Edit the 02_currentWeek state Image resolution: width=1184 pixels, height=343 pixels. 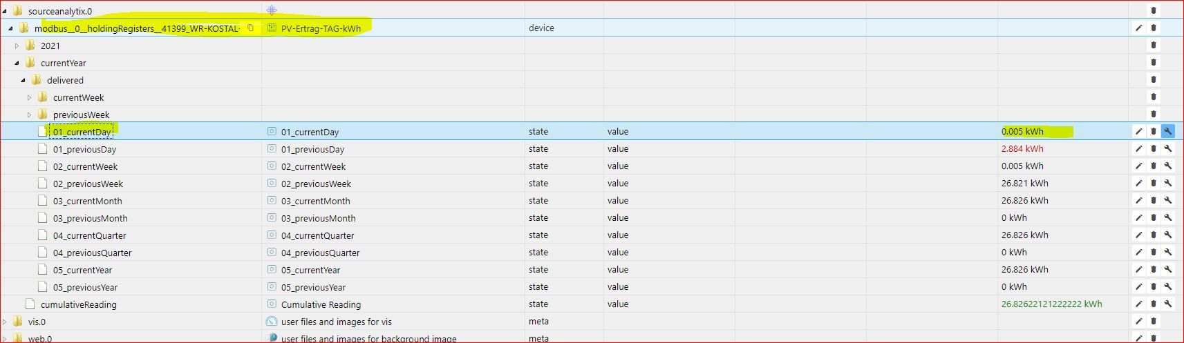(1138, 166)
